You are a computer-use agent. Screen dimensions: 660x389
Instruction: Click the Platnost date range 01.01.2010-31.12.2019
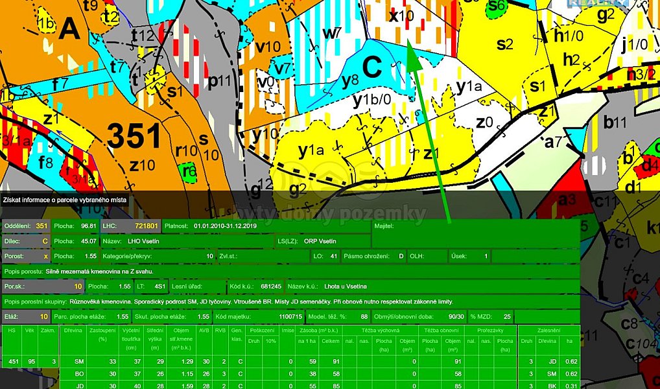225,226
